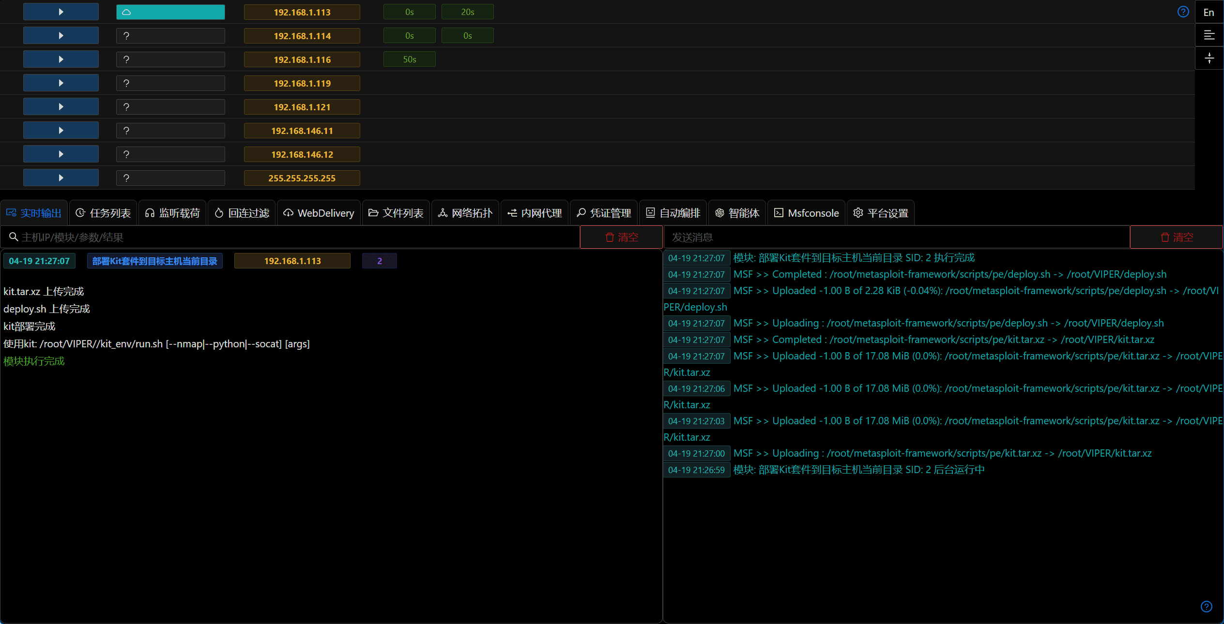Open the Msfconsole tab
Screen dimensions: 1224x624
coord(806,213)
